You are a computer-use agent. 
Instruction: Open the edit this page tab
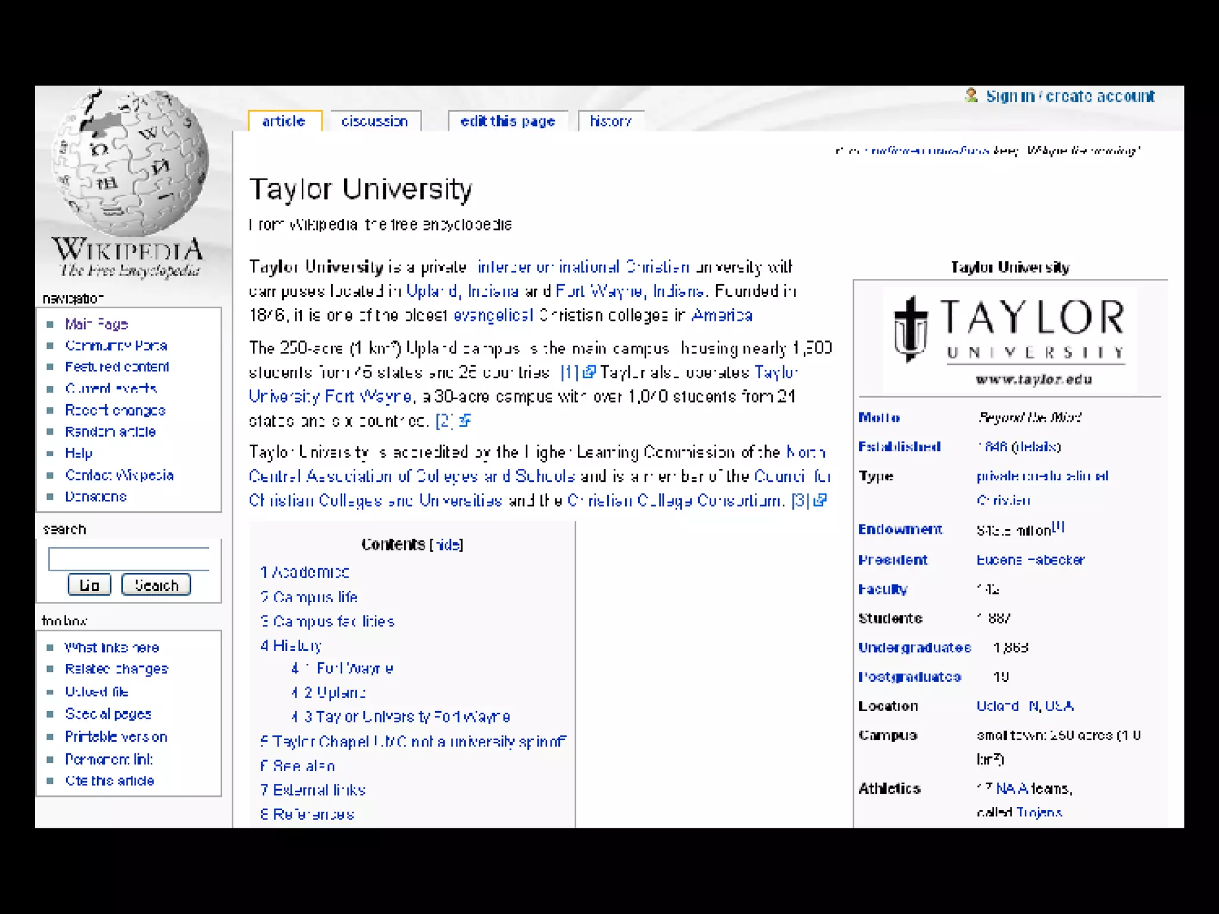coord(508,121)
